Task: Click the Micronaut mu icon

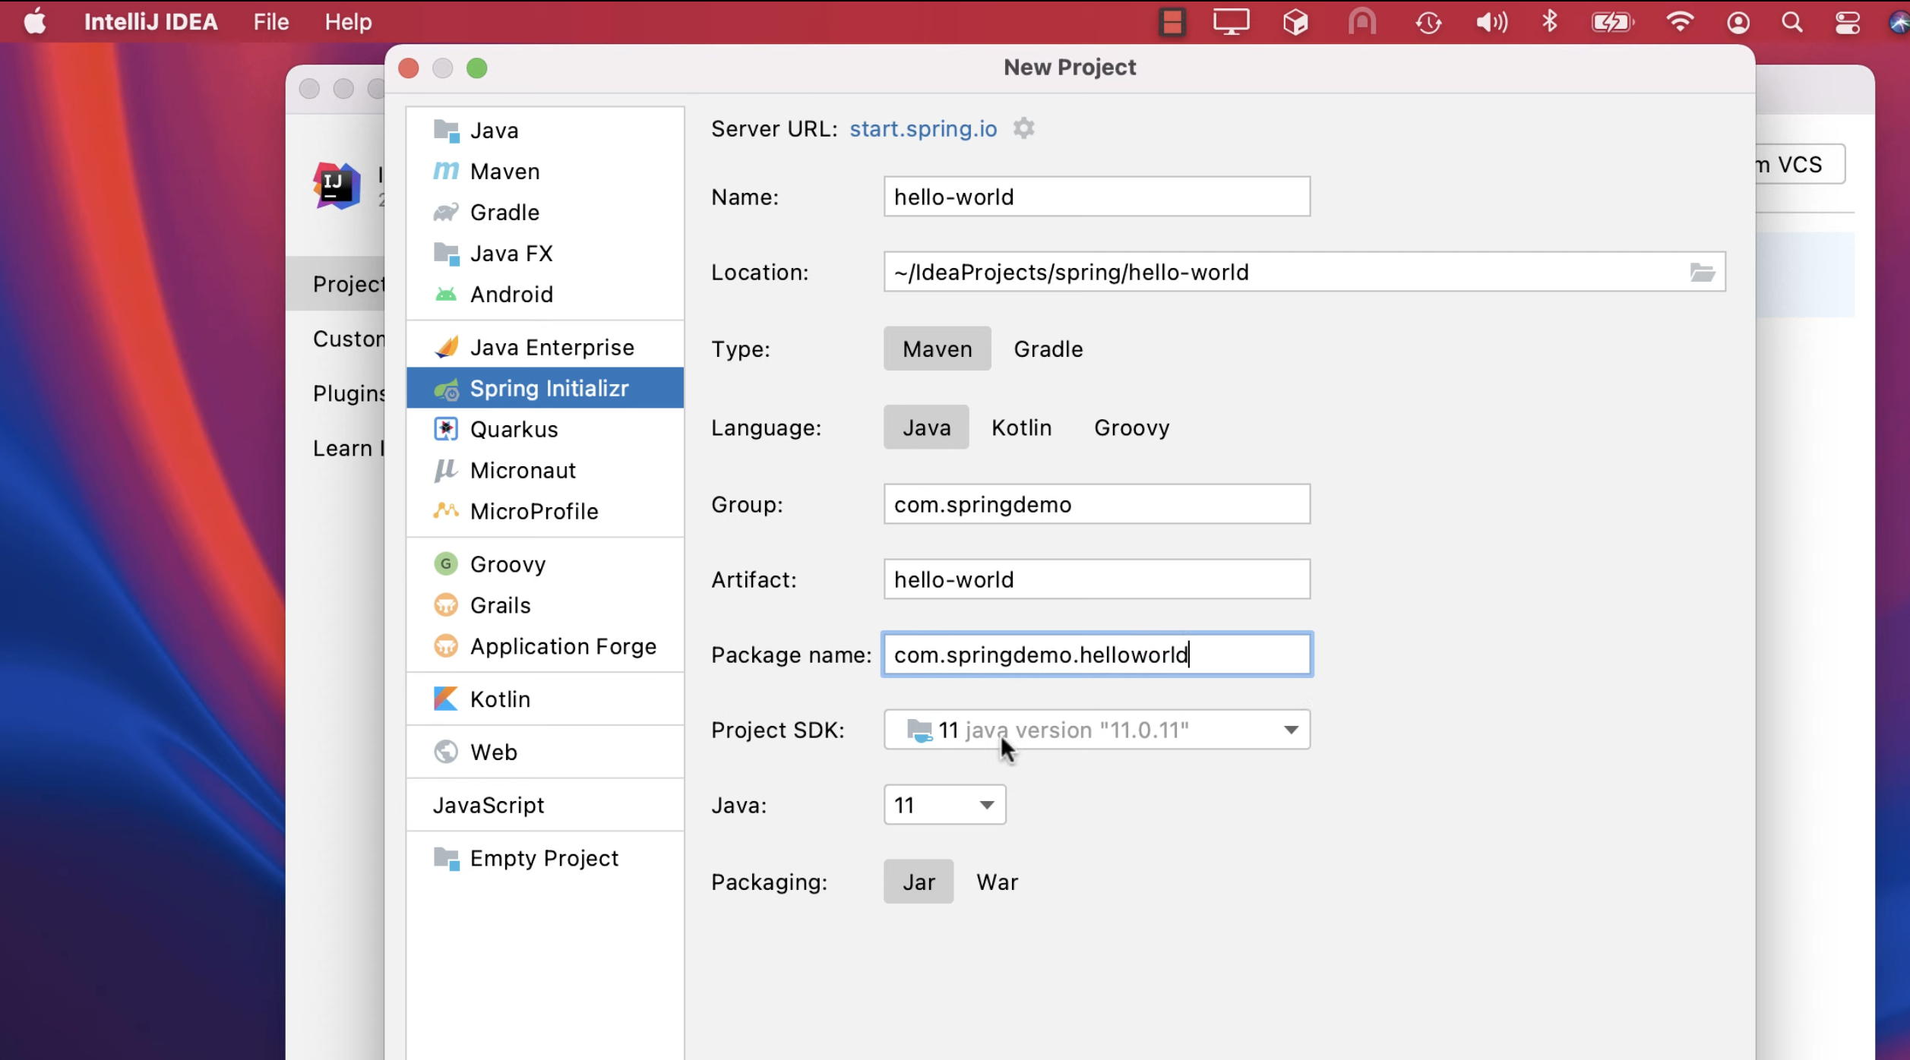Action: 446,471
